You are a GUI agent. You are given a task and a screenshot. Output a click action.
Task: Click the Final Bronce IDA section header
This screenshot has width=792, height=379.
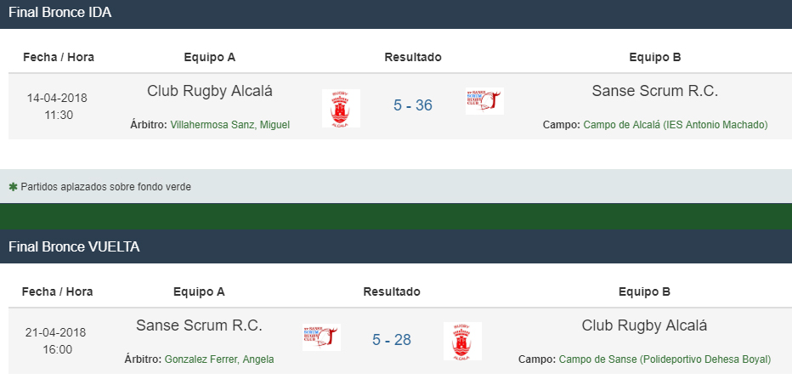396,13
